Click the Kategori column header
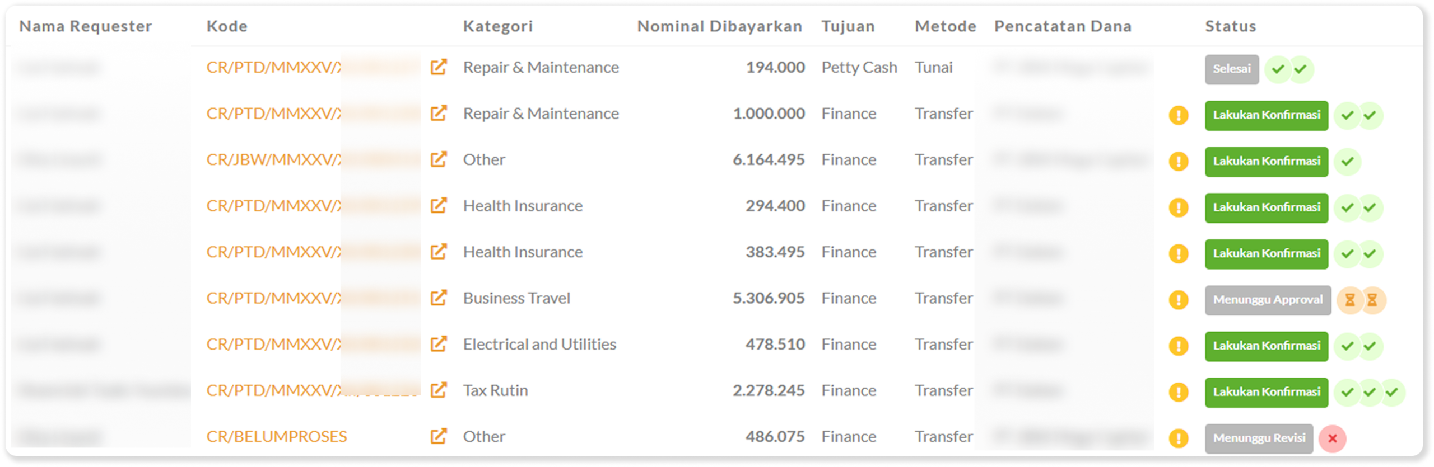The width and height of the screenshot is (1434, 467). coord(497,26)
